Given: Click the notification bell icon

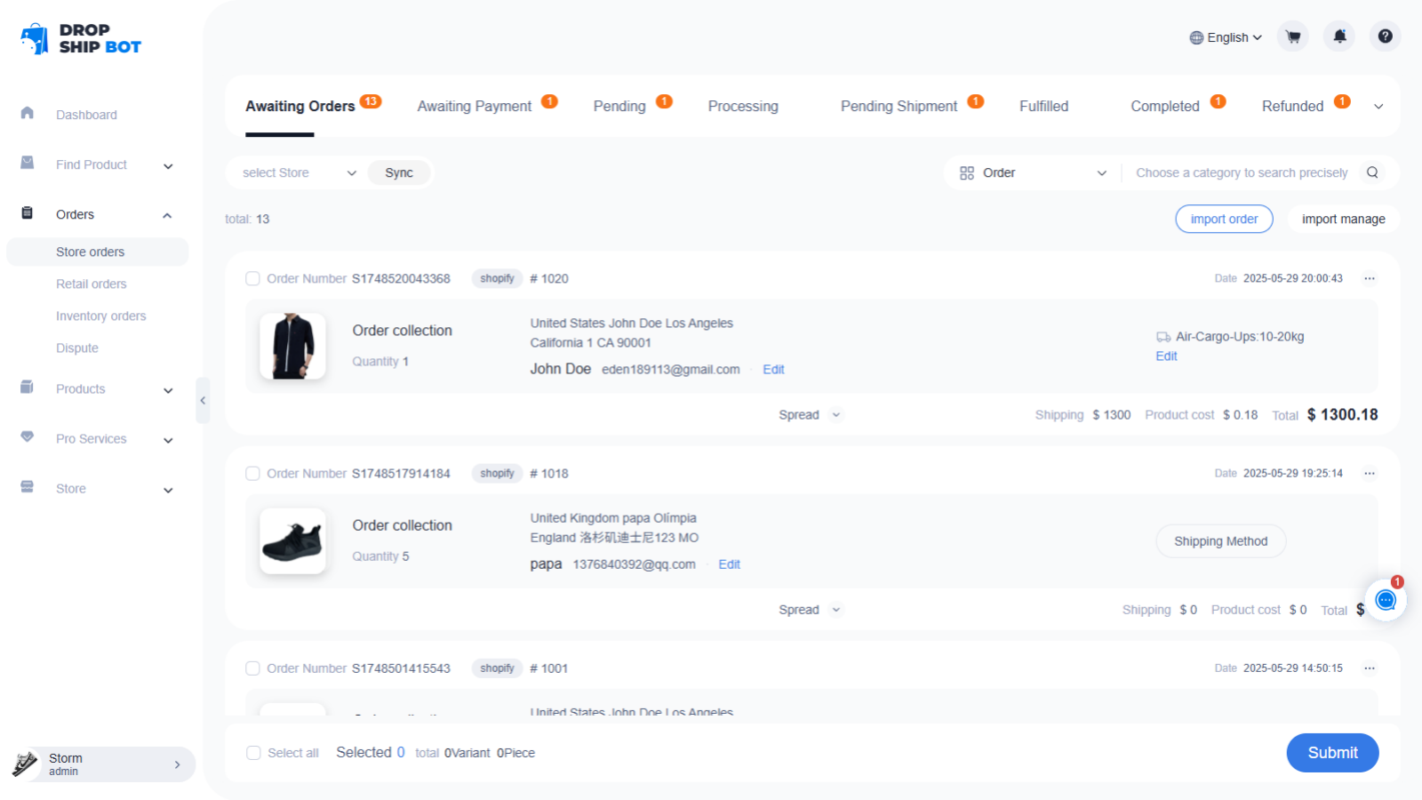Looking at the screenshot, I should [x=1339, y=36].
